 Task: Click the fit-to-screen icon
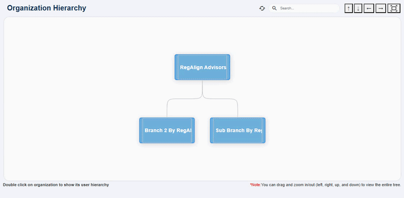pyautogui.click(x=394, y=8)
